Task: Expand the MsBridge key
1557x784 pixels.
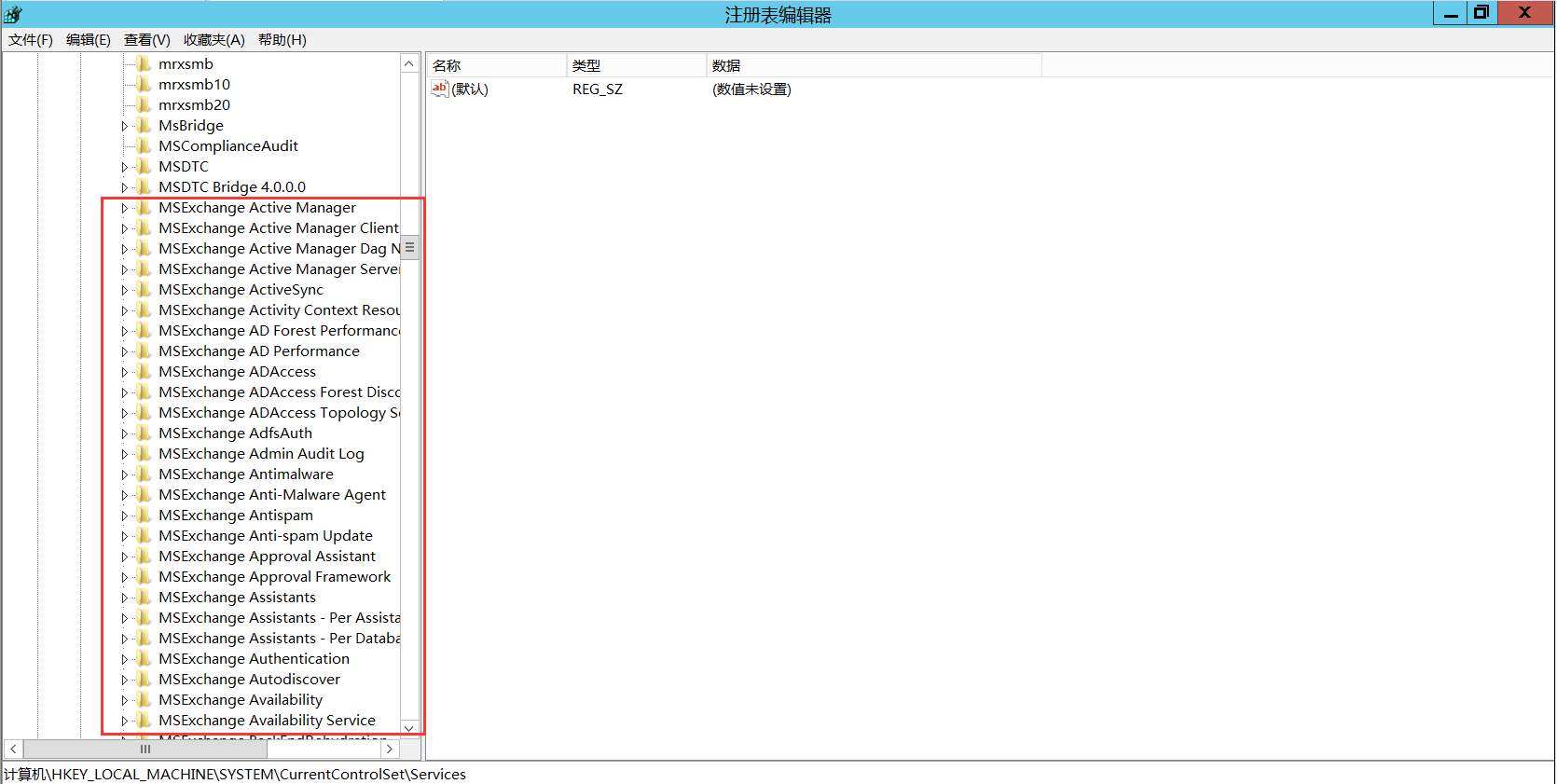Action: point(124,126)
